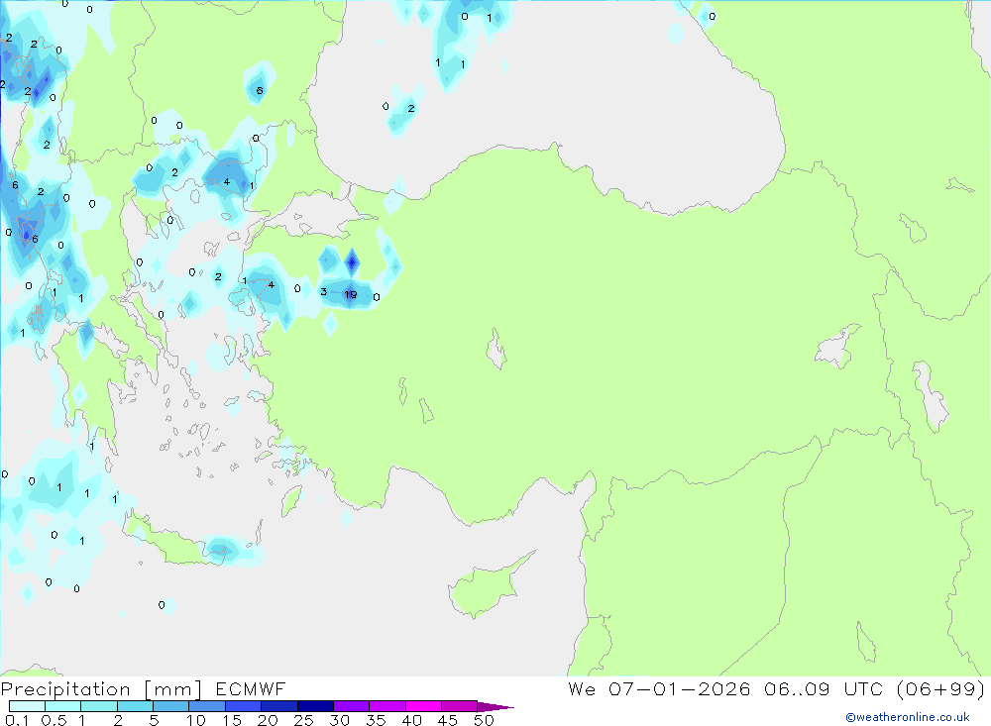Click legend label '30'

pos(339,720)
